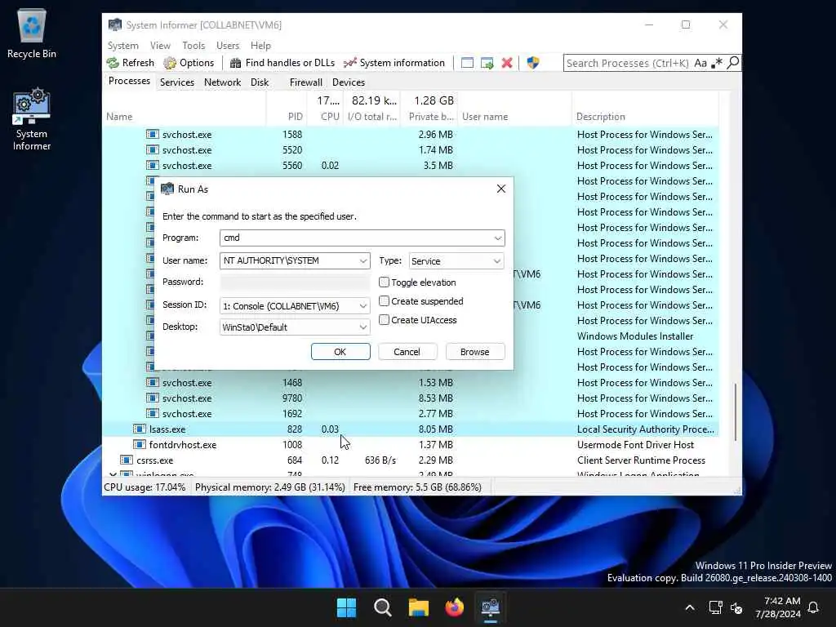Switch to the Devices tab
The height and width of the screenshot is (627, 836).
(x=349, y=82)
